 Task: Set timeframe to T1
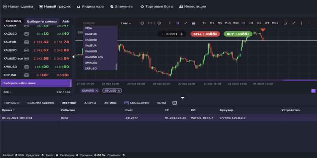(204, 23)
